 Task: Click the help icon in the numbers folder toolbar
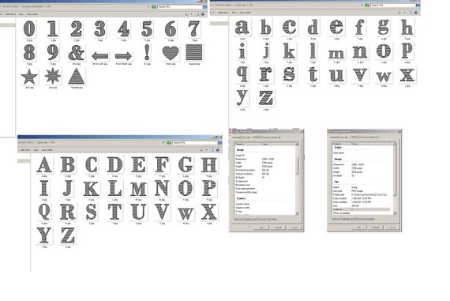(x=203, y=14)
